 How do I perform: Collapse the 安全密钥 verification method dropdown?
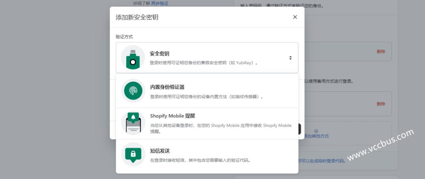(207, 58)
